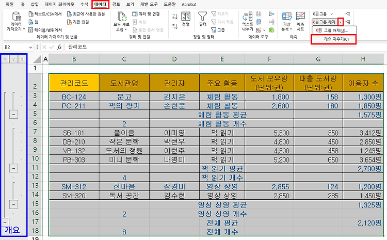Select cell containing 장경미
This screenshot has width=387, height=240.
(174, 186)
